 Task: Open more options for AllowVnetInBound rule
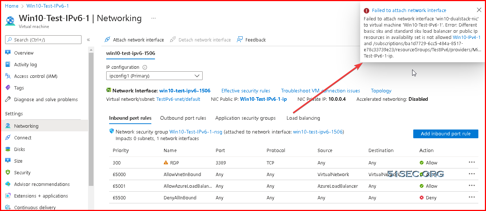[472, 174]
